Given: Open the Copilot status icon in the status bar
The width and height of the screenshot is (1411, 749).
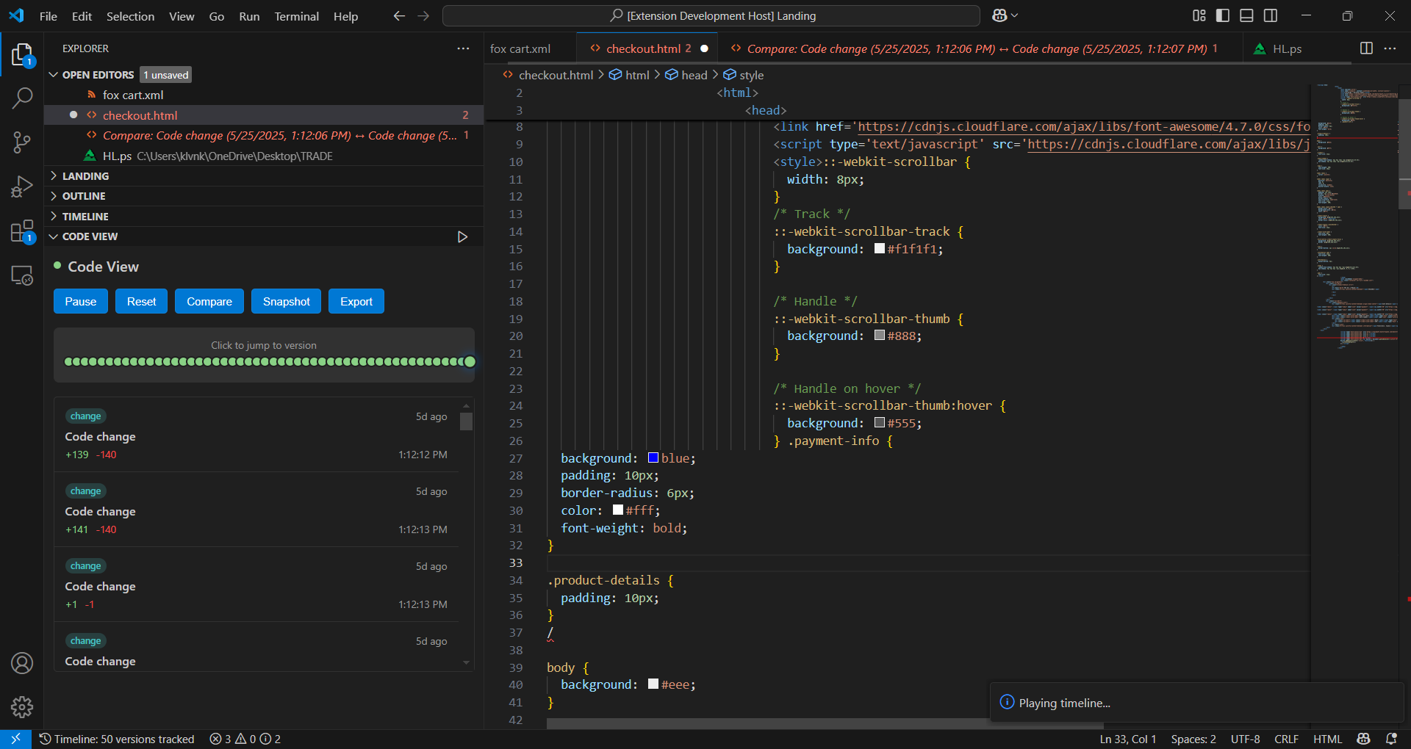Looking at the screenshot, I should (x=1364, y=739).
